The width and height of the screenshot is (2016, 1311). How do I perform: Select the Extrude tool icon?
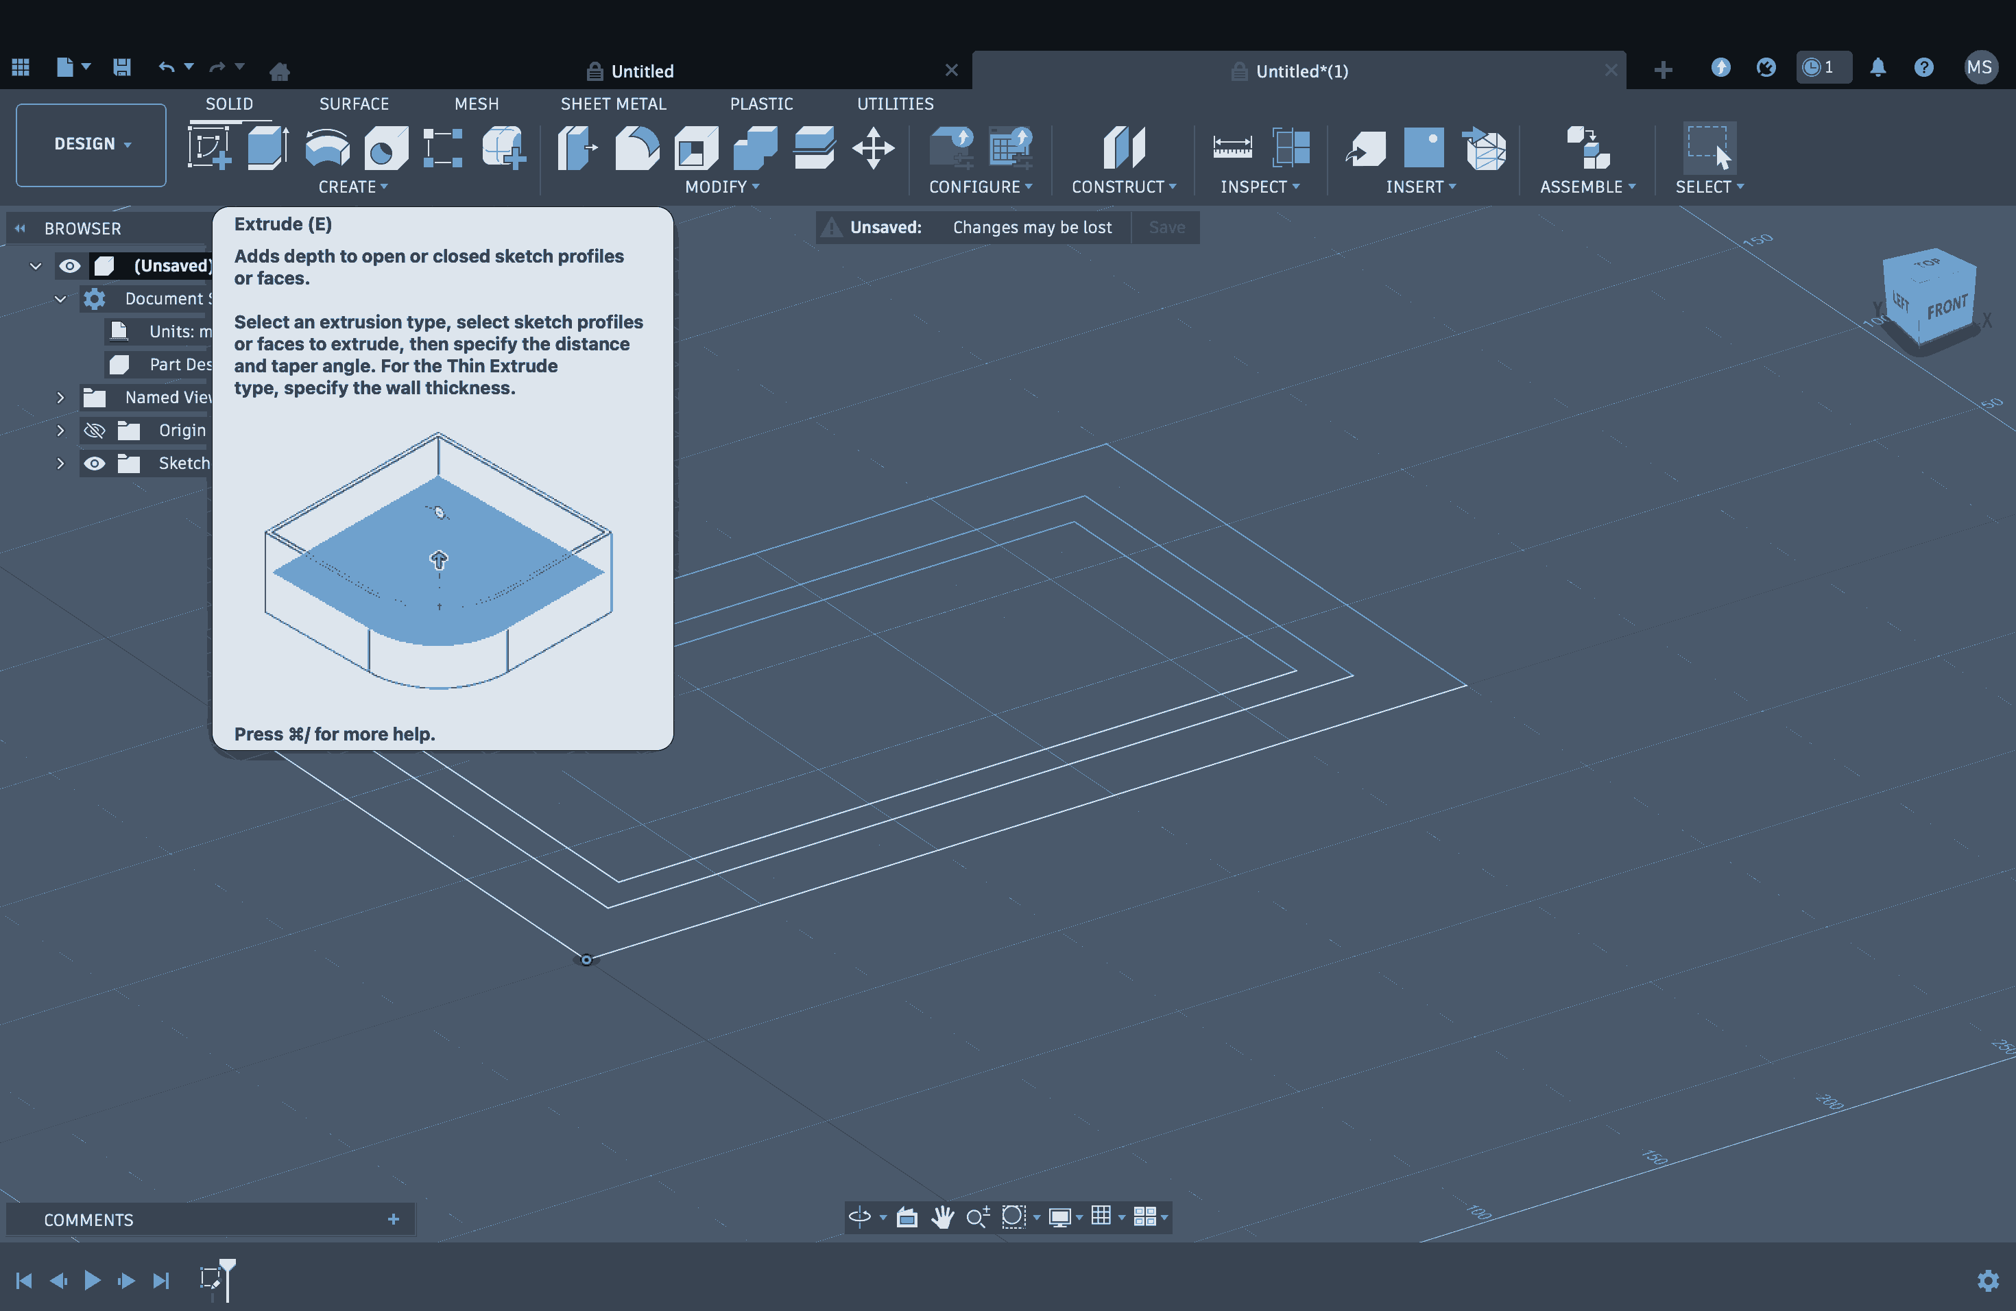pos(267,148)
